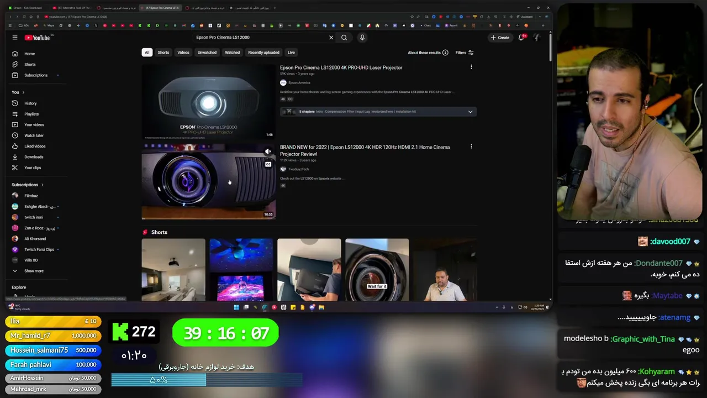Clear the search box with X icon

coord(331,38)
